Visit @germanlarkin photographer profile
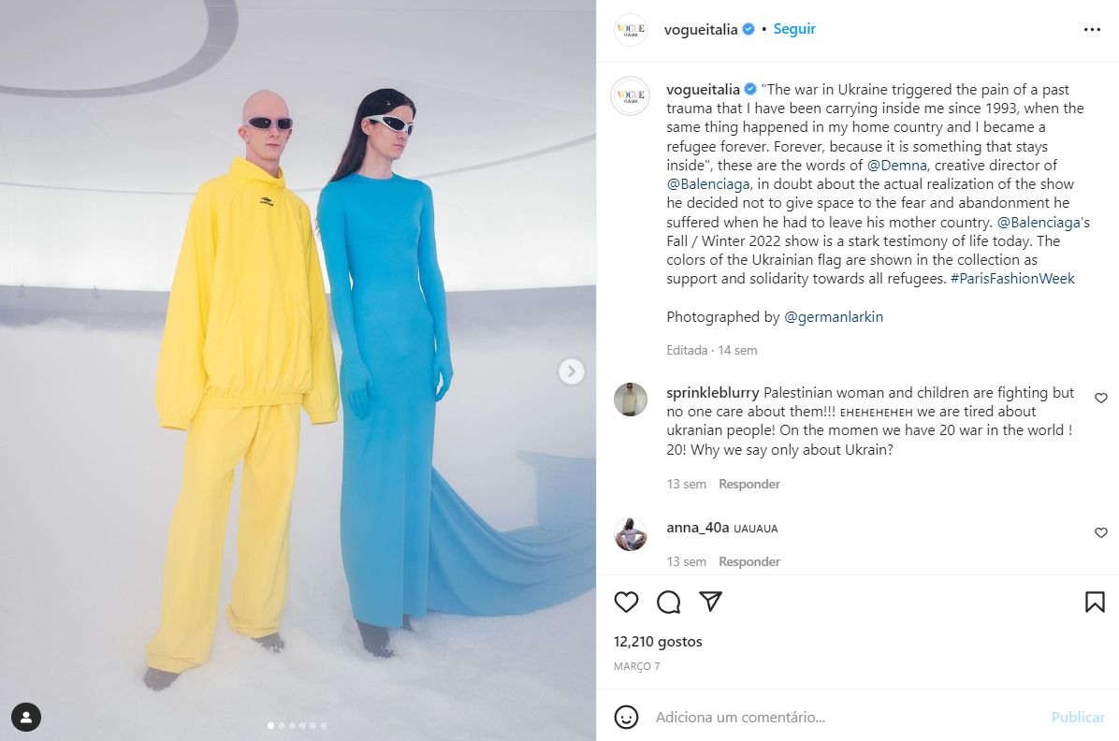The image size is (1119, 741). pyautogui.click(x=834, y=317)
